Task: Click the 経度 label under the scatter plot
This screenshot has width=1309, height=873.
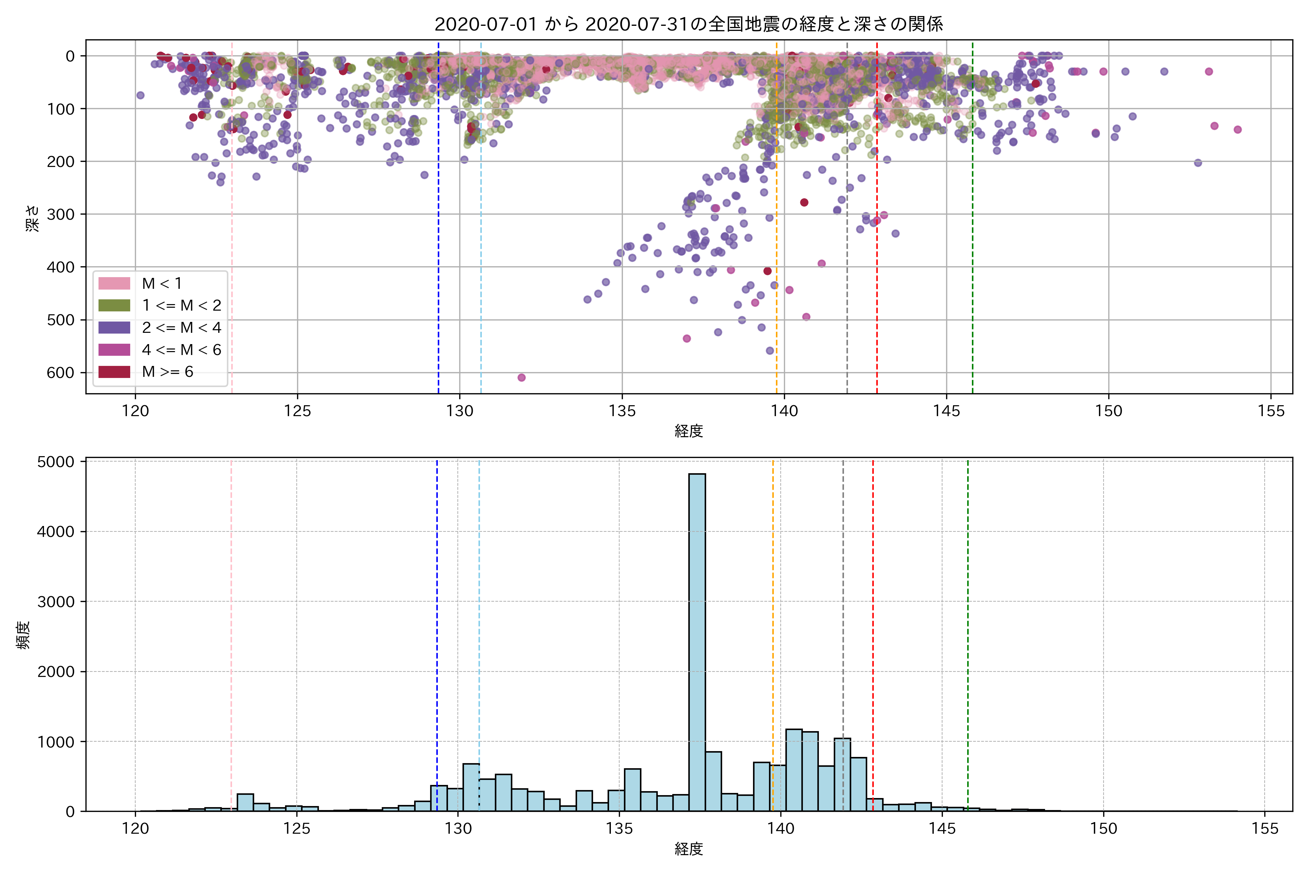Action: tap(688, 431)
